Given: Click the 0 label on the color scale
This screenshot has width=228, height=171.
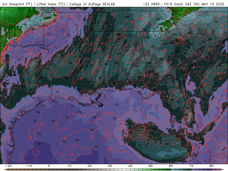Looking at the screenshot, I should pyautogui.click(x=49, y=166).
